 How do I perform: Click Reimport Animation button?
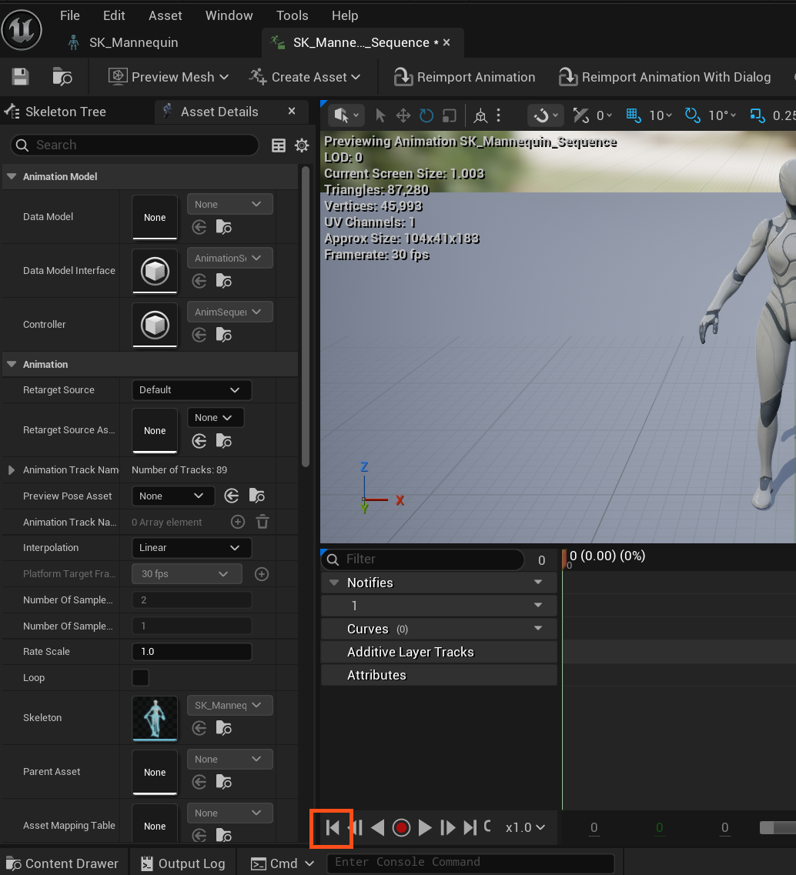point(464,77)
